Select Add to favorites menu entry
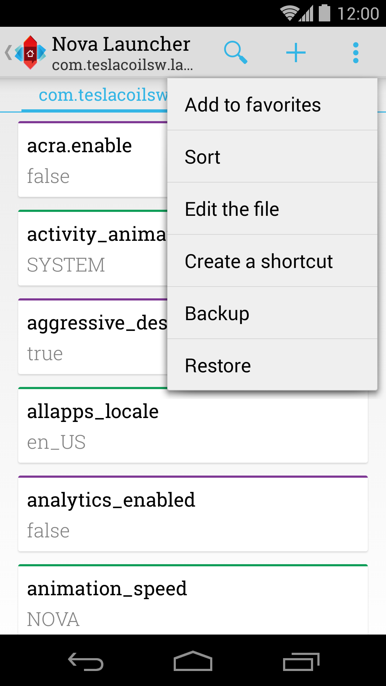The width and height of the screenshot is (386, 686). tap(272, 105)
